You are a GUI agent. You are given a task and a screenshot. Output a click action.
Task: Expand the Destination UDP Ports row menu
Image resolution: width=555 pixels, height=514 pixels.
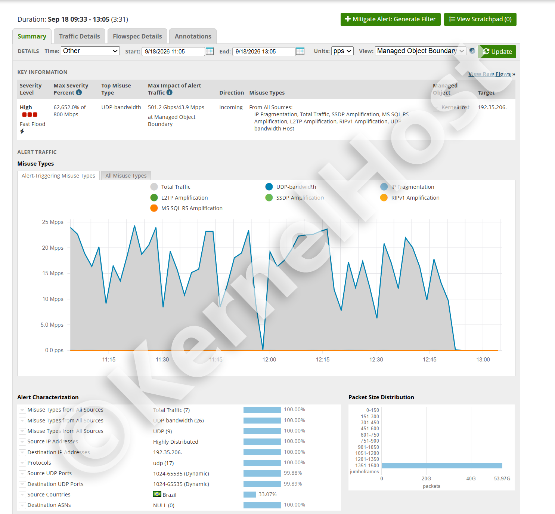(22, 484)
